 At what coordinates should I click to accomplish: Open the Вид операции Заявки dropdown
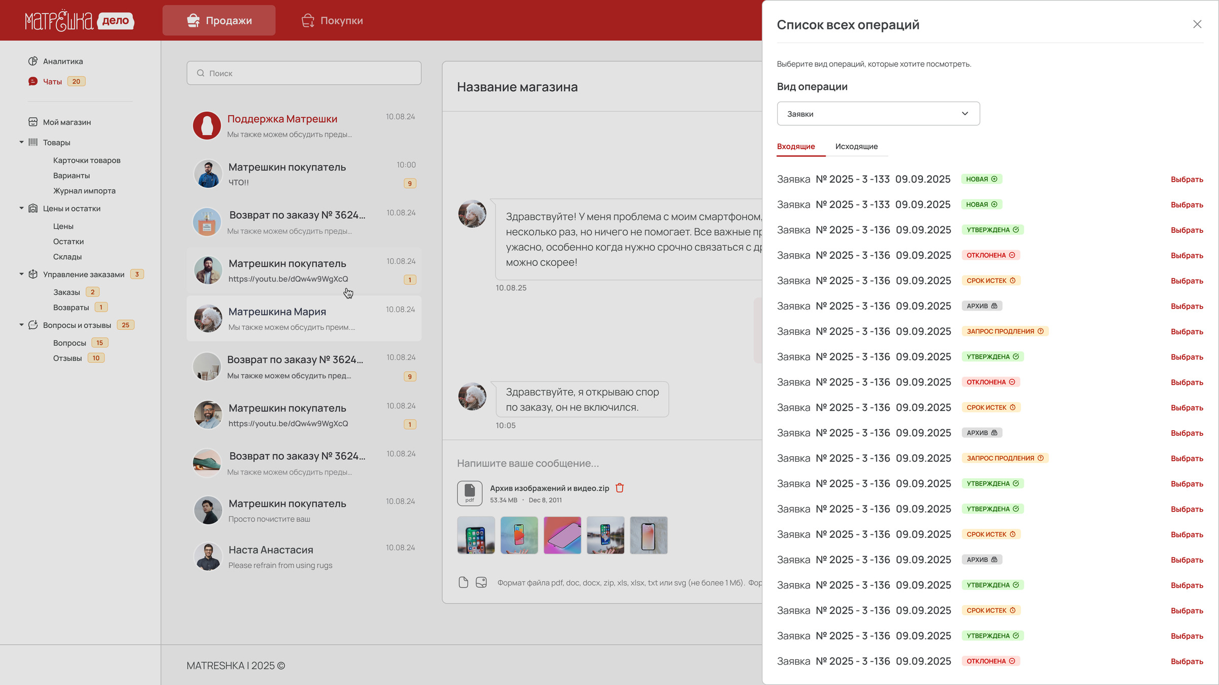[x=878, y=114]
